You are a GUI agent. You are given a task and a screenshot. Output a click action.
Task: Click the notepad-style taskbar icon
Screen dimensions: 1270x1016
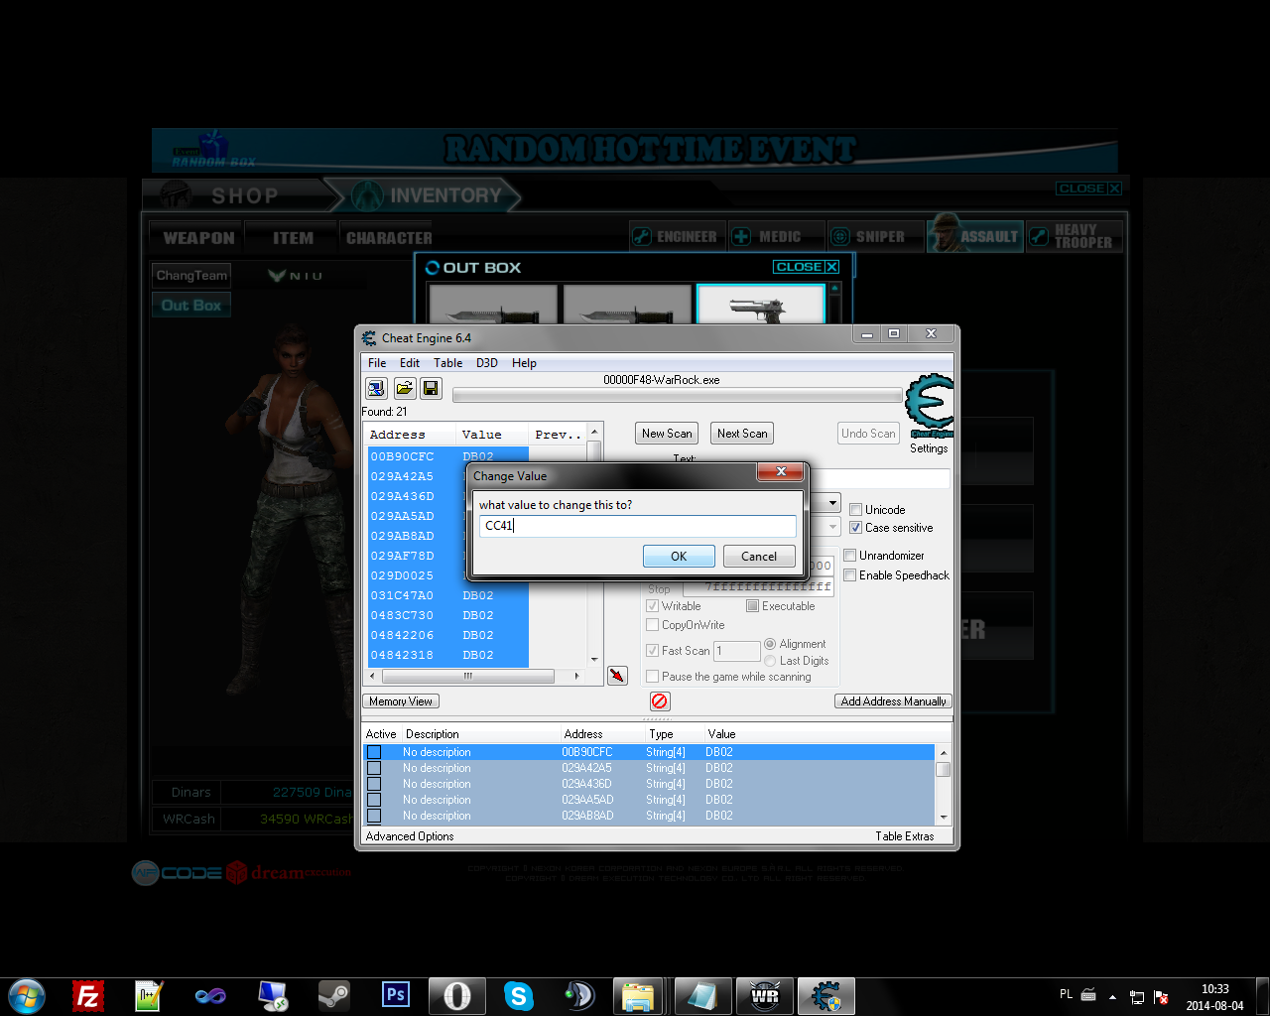coord(703,995)
